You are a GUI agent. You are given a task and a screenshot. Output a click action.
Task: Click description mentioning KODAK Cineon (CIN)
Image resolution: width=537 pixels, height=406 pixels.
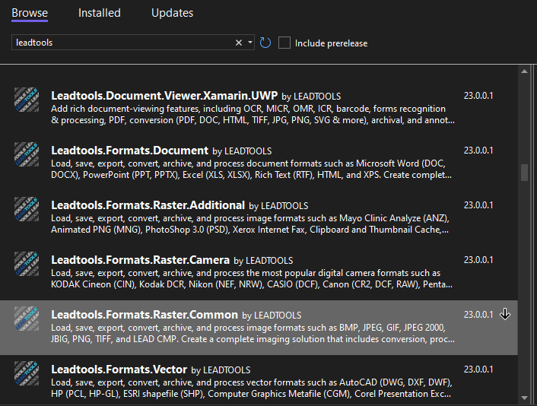point(252,279)
